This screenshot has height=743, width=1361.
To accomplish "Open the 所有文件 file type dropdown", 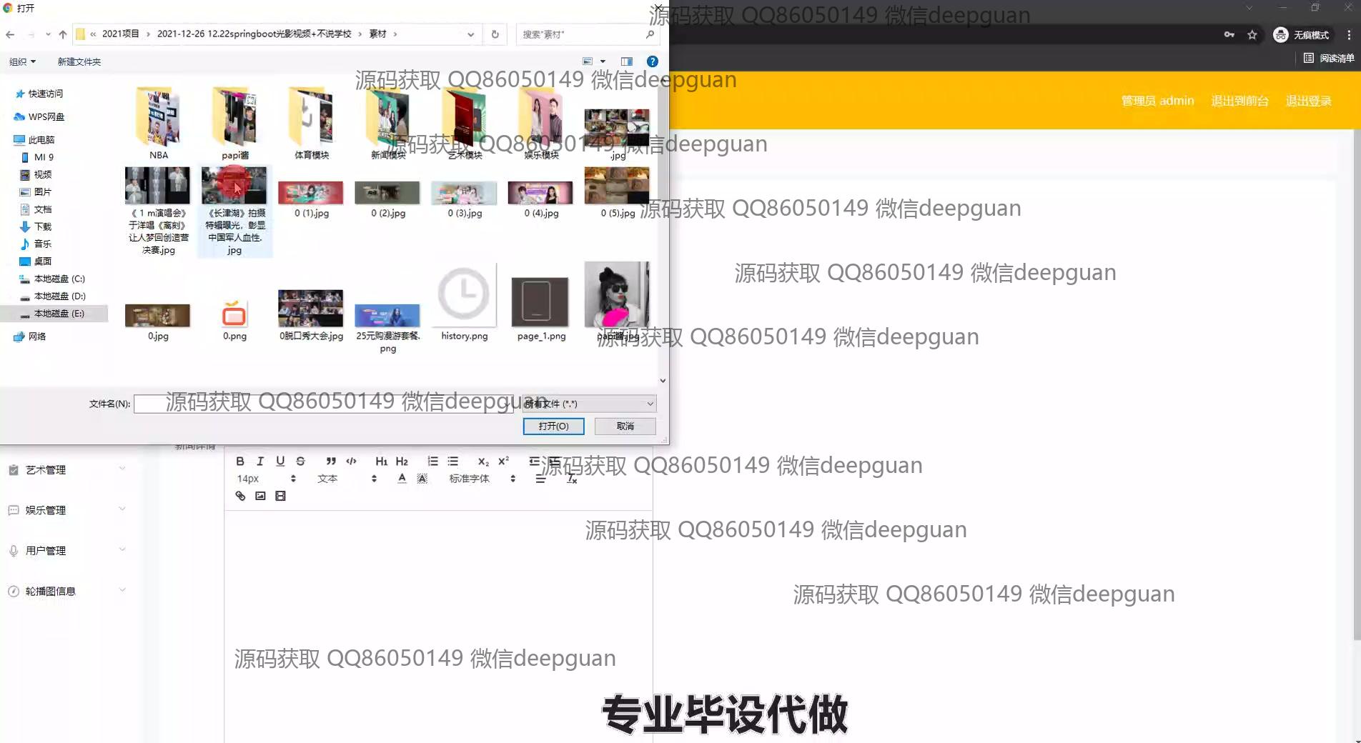I will pos(588,404).
